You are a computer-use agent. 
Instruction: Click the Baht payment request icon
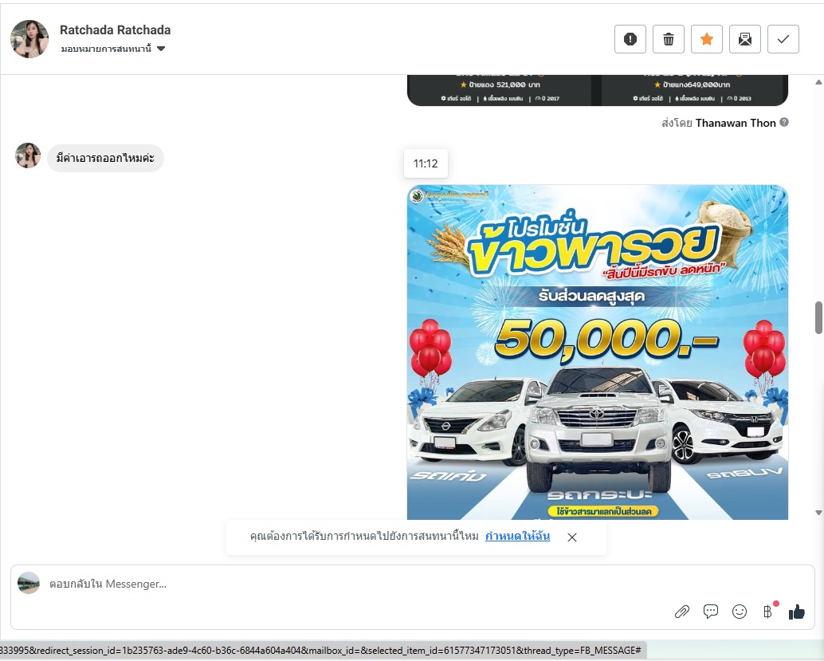pyautogui.click(x=767, y=612)
